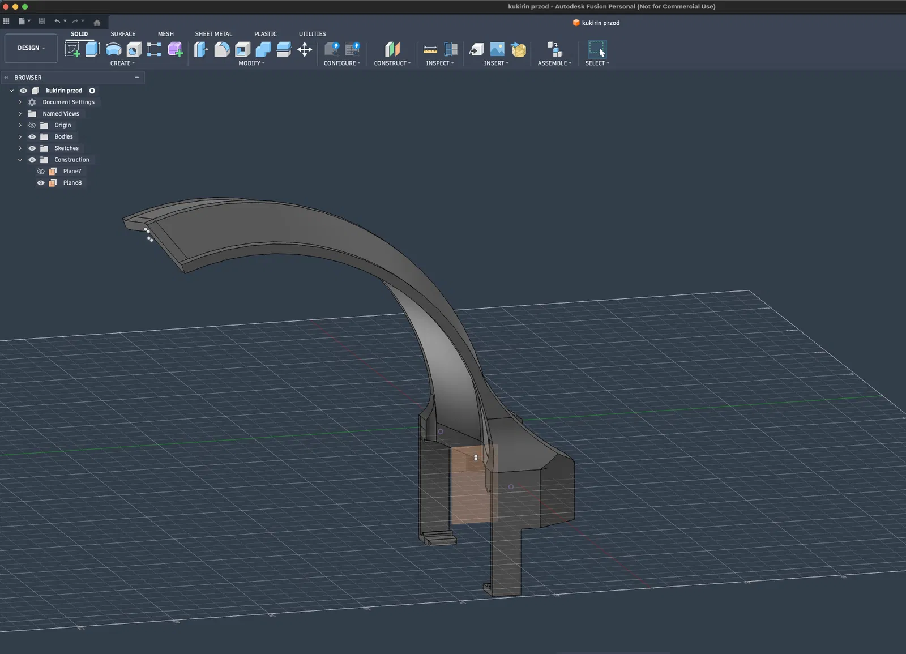
Task: Open the DESIGN workspace dropdown
Action: (x=31, y=48)
